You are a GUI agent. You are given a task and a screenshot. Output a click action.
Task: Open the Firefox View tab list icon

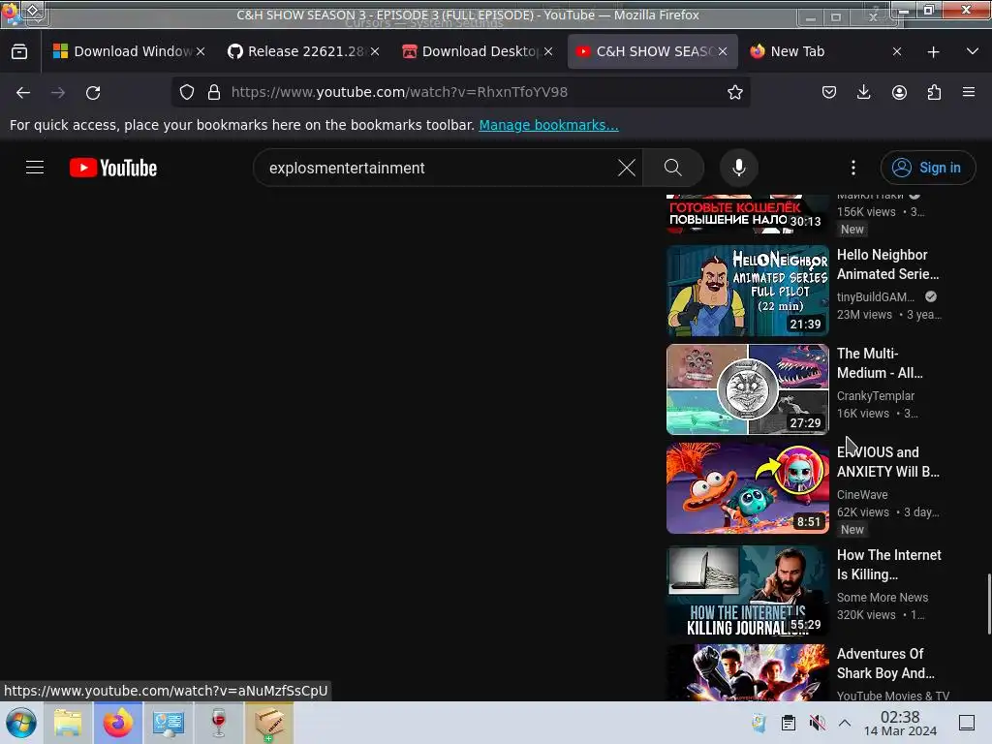pyautogui.click(x=19, y=52)
